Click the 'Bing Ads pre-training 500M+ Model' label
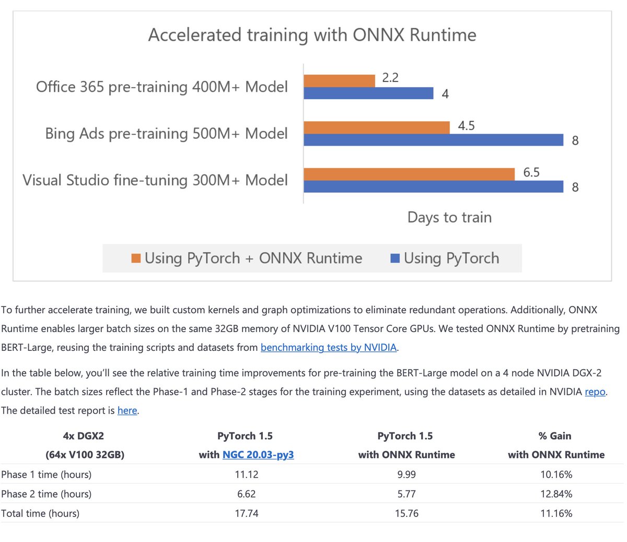This screenshot has width=627, height=542. coord(166,134)
